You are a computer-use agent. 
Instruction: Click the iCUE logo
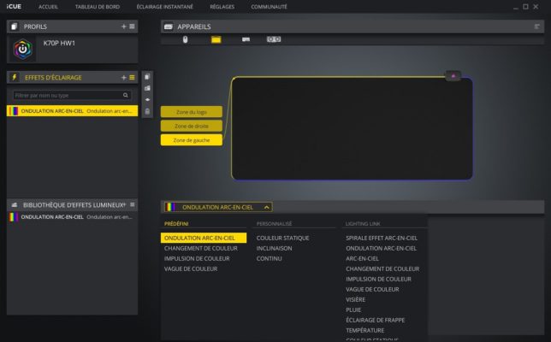pos(14,6)
